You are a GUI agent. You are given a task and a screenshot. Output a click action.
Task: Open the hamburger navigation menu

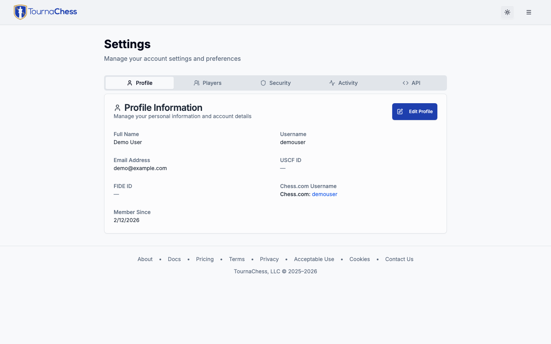click(529, 12)
